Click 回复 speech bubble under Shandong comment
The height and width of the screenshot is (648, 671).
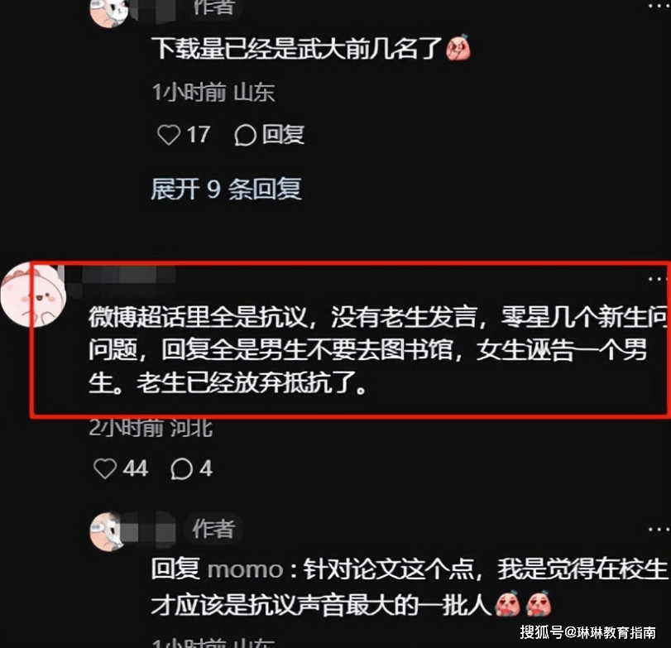(270, 135)
